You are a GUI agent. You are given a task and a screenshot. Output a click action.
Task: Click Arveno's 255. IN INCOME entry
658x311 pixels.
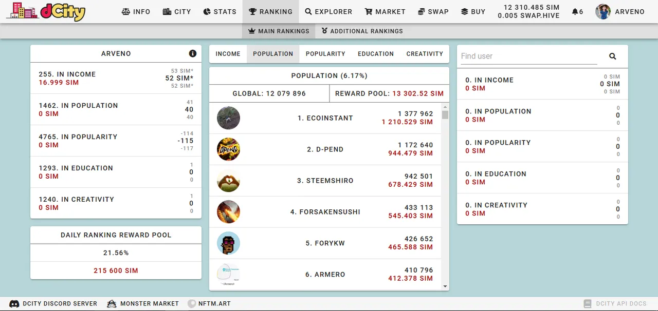pos(116,78)
